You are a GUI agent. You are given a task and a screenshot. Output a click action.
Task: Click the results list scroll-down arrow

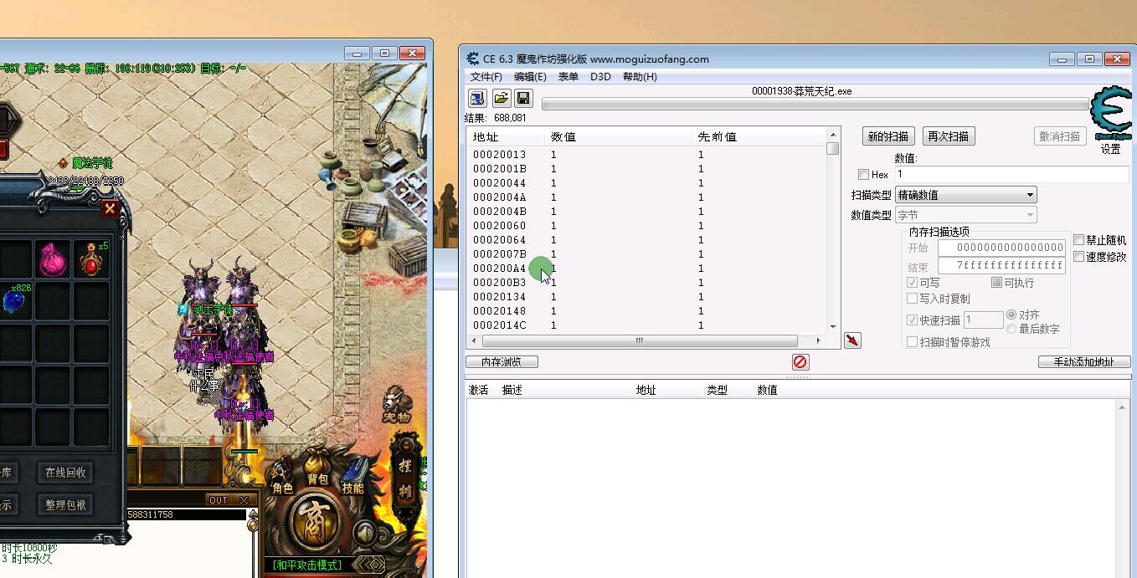coord(832,327)
